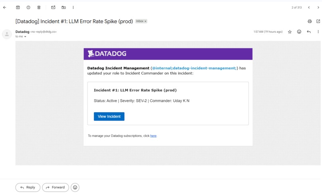322x195 pixels.
Task: Click 'here' to manage subscriptions
Action: click(153, 136)
